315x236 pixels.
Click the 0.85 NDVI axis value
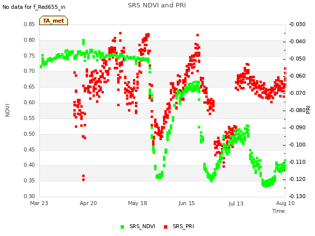[30, 24]
